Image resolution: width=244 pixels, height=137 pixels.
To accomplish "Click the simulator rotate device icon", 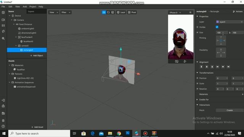I will 185,61.
